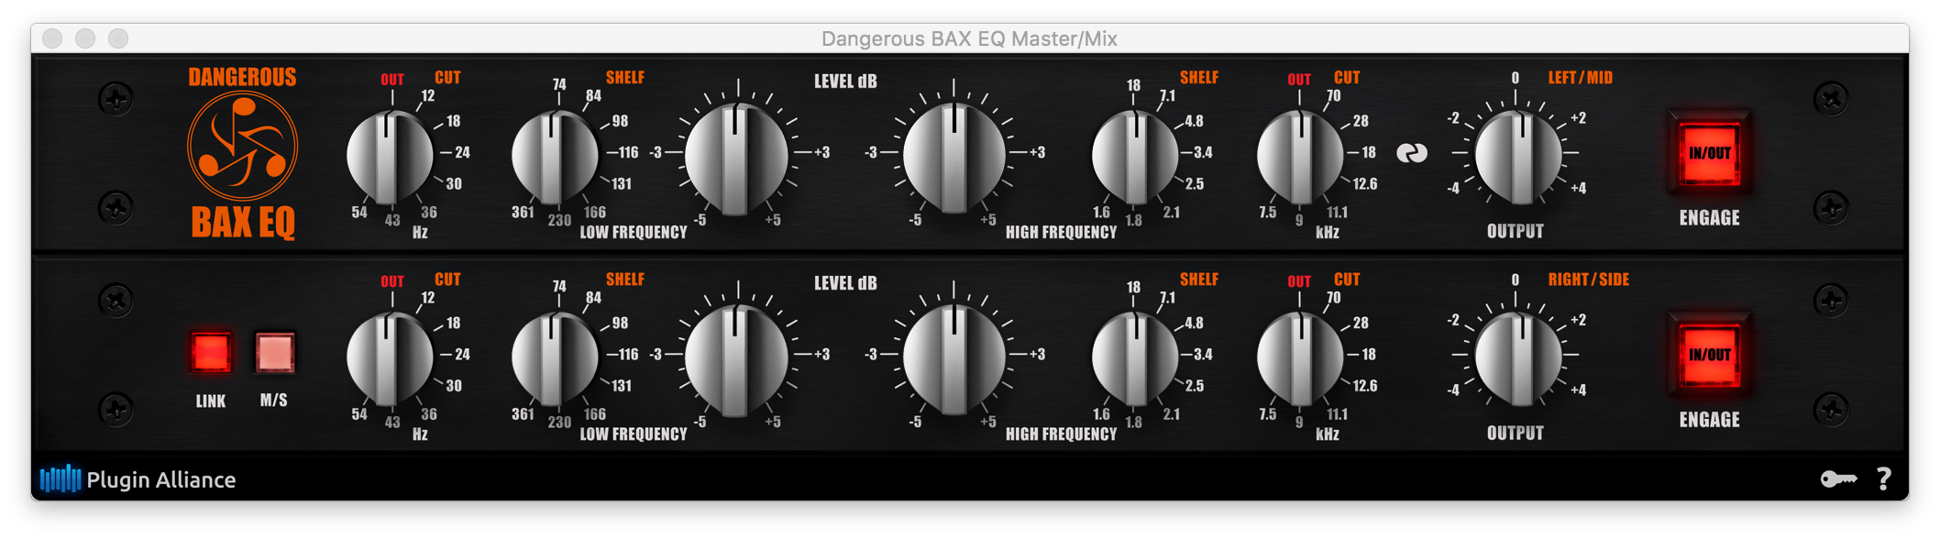Click the 'M/S' label text
The width and height of the screenshot is (1940, 539).
[x=274, y=401]
